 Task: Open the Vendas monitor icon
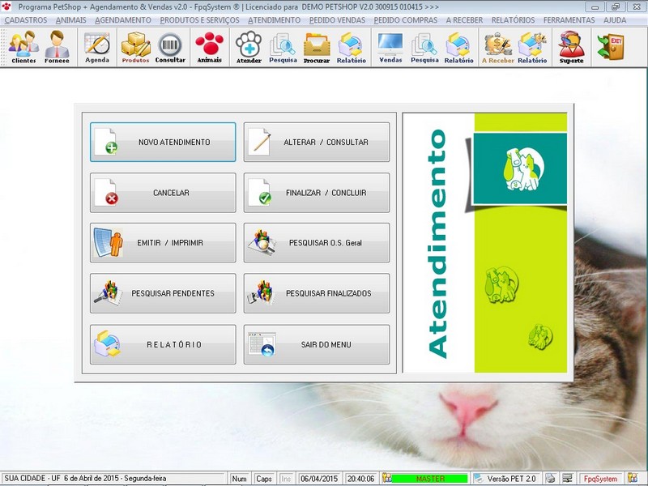390,47
